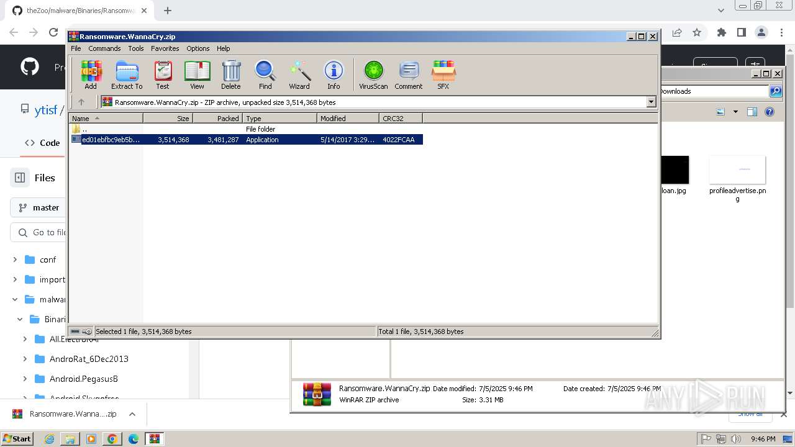
Task: Open Microsoft Edge from the taskbar
Action: [x=134, y=439]
